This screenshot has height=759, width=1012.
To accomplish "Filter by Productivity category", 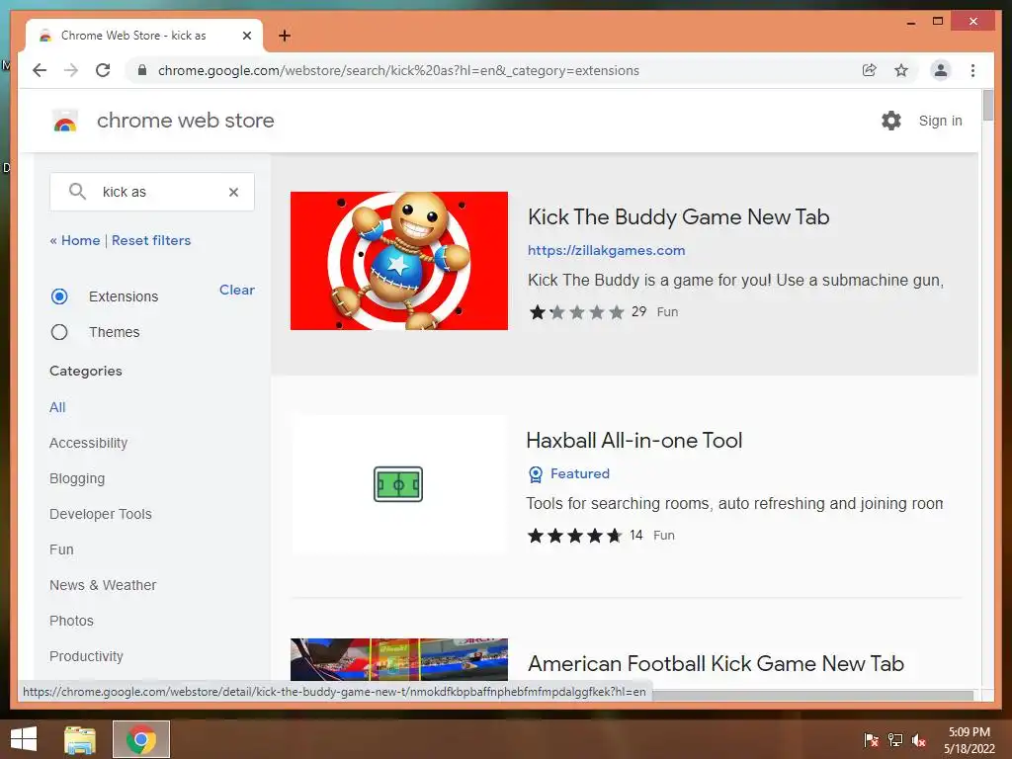I will click(x=87, y=656).
